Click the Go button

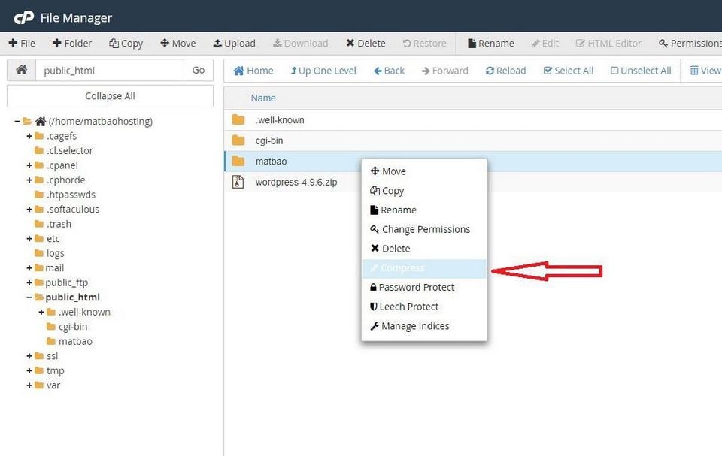[x=199, y=71]
